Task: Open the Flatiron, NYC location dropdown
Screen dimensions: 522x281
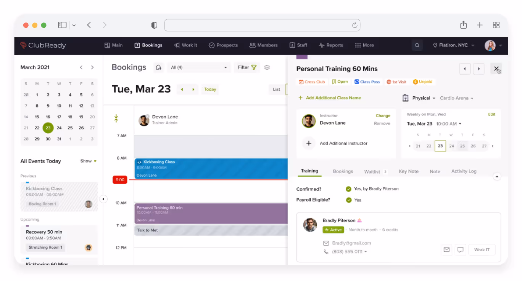Action: 454,45
